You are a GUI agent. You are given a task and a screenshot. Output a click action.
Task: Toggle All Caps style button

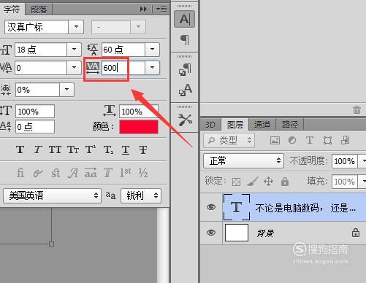(55, 150)
